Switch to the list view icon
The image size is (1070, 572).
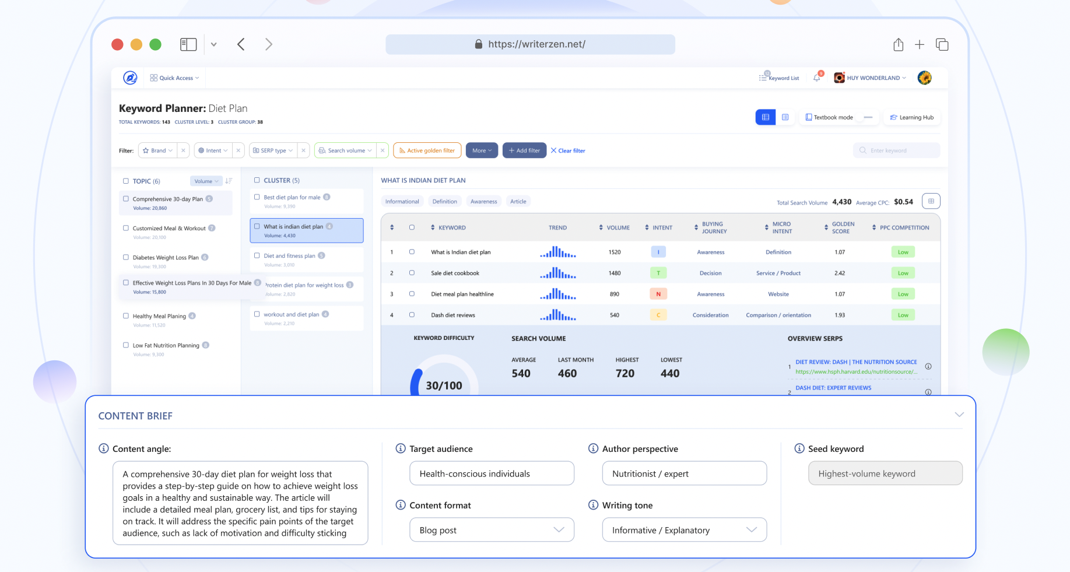785,117
